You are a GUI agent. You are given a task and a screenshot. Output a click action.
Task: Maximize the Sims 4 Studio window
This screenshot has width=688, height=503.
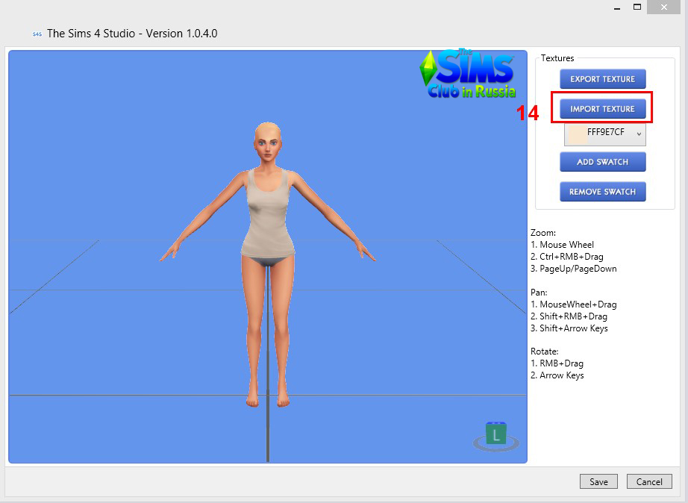pyautogui.click(x=637, y=7)
